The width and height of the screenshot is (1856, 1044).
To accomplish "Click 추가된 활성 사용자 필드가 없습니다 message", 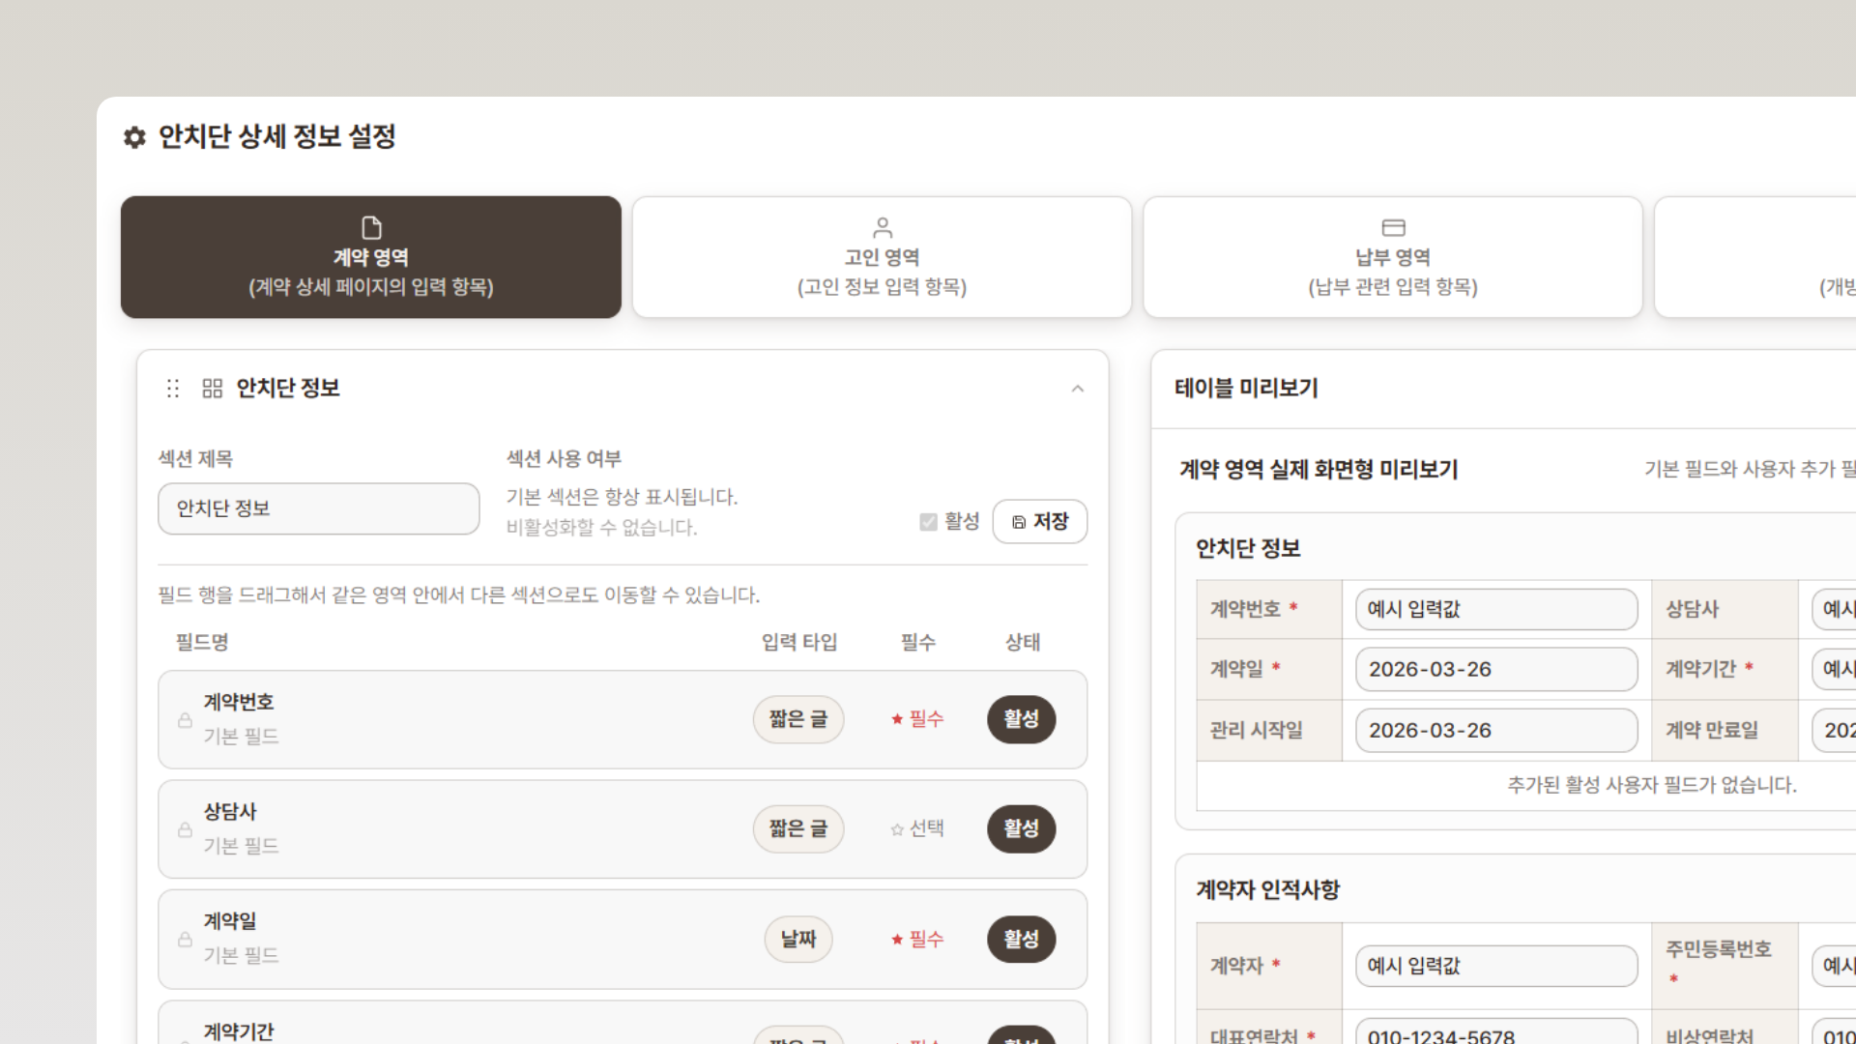I will pyautogui.click(x=1652, y=785).
